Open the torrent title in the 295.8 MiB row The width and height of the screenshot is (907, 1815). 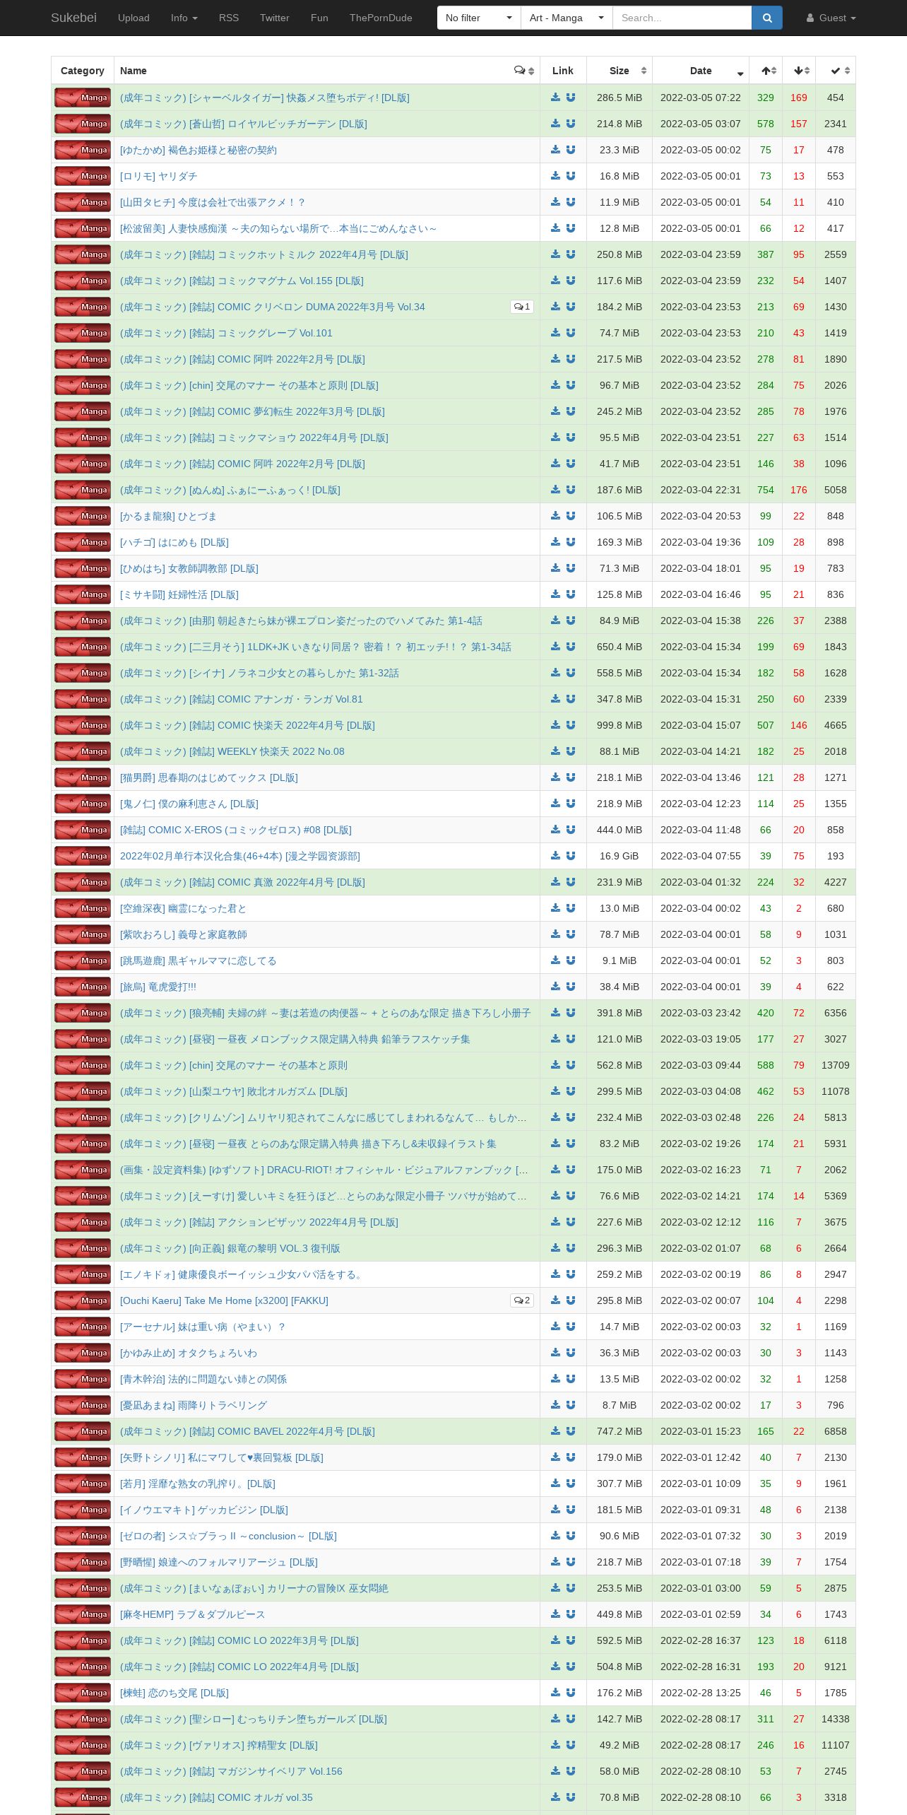[x=224, y=1300]
